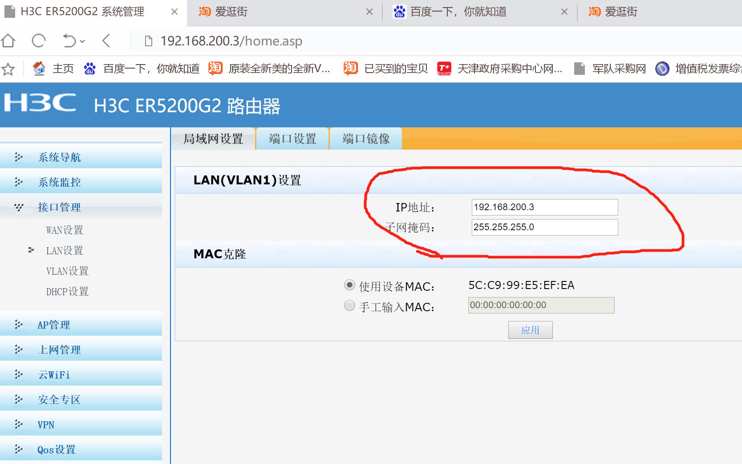Reload the page with refresh icon
Image resolution: width=742 pixels, height=464 pixels.
pos(39,41)
